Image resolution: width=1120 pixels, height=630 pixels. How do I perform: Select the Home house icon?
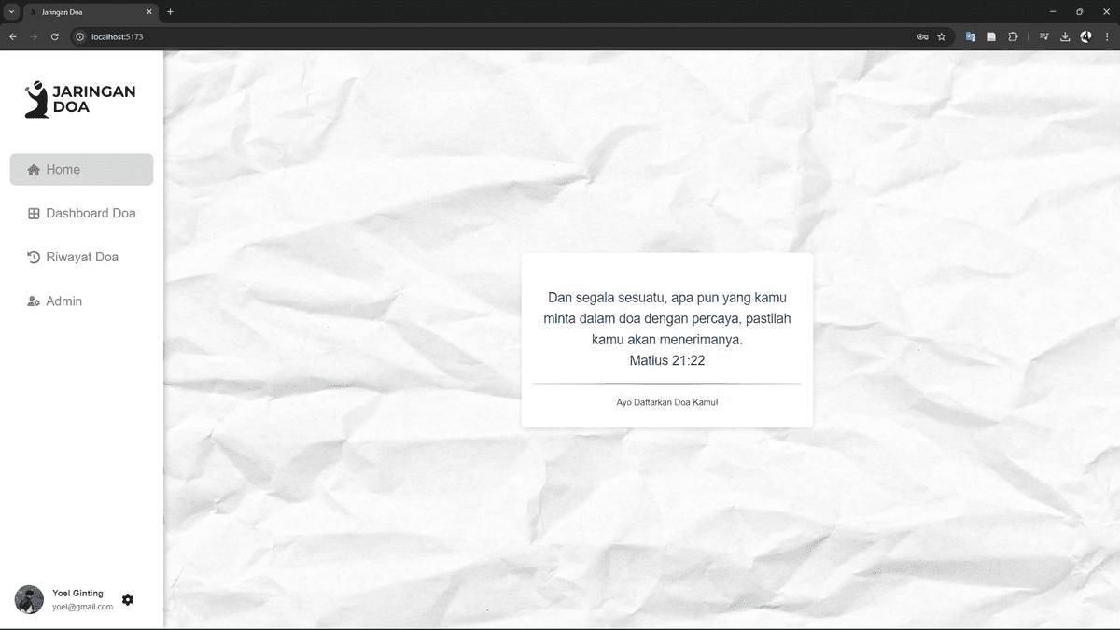[x=34, y=170]
